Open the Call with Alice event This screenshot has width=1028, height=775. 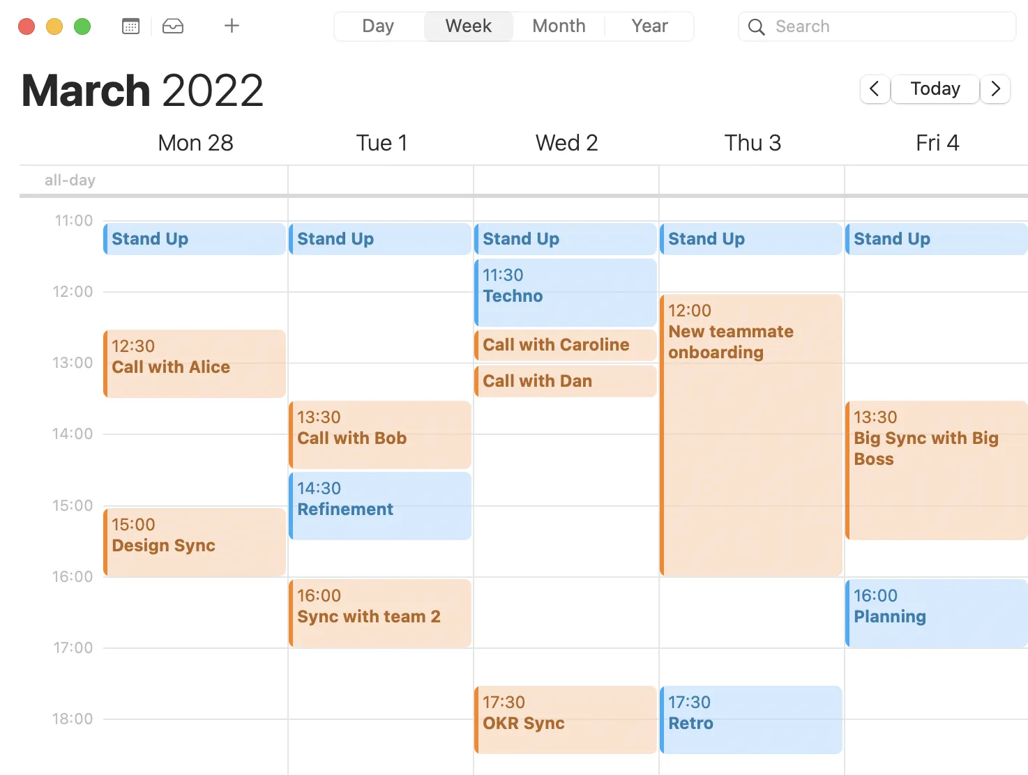(x=195, y=362)
